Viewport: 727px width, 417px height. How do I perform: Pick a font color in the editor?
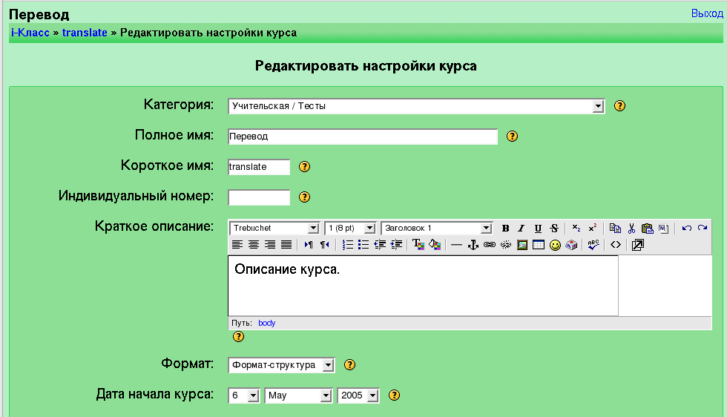(x=418, y=245)
